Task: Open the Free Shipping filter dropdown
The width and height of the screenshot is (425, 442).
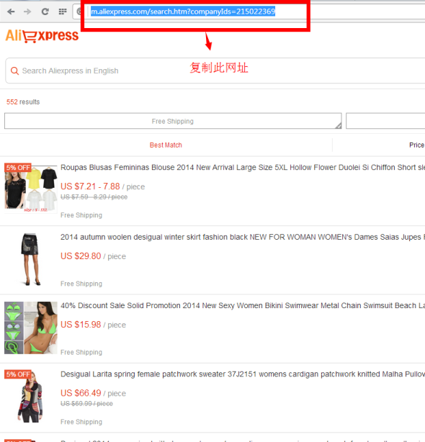Action: click(173, 121)
